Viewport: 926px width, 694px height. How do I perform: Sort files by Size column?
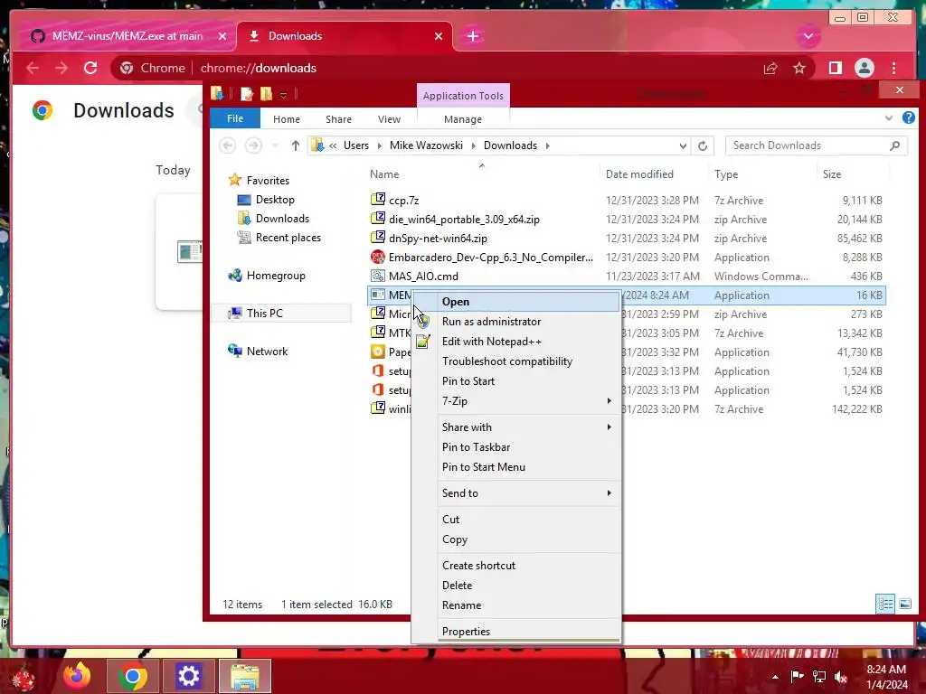832,174
